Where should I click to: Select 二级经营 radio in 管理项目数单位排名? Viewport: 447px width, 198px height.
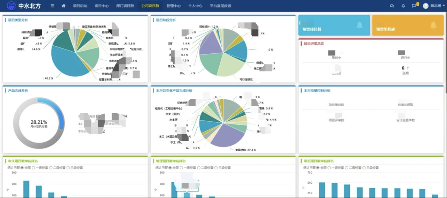199,168
